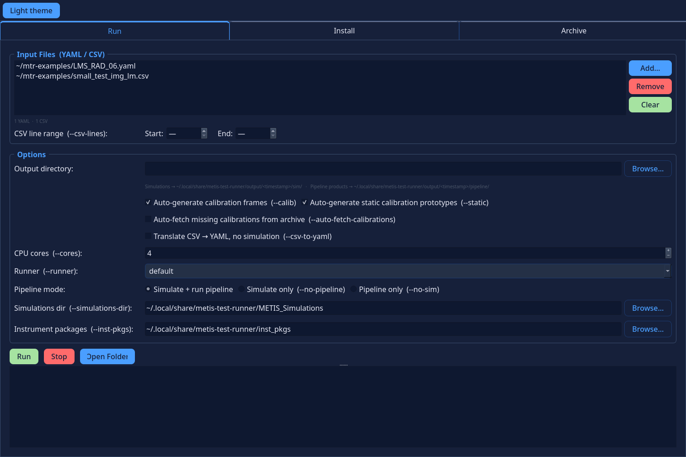Clear the input files list
The height and width of the screenshot is (457, 686).
pyautogui.click(x=650, y=105)
